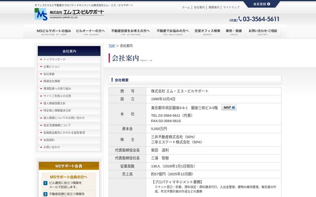Image resolution: width=316 pixels, height=197 pixels.
Task: Click the phone icon beside 03-3564-5611
Action: coord(240,19)
